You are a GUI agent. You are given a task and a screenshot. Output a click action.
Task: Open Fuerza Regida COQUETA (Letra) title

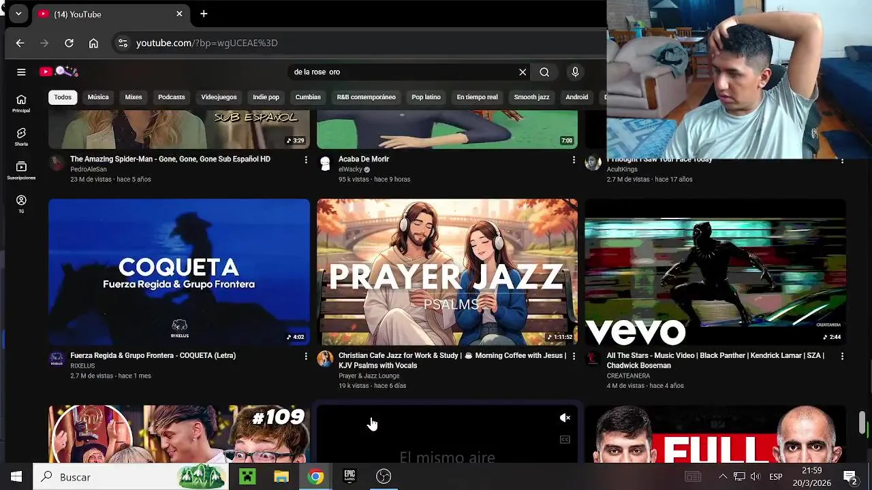tap(153, 355)
